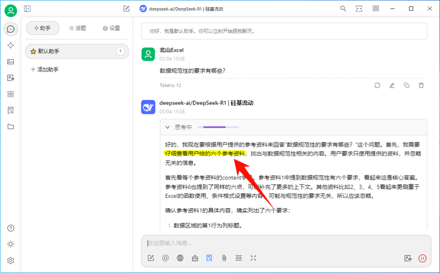
Task: Switch to the 话题 tab
Action: pos(77,28)
